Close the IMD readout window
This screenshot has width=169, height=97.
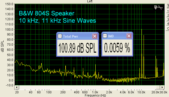(129, 36)
